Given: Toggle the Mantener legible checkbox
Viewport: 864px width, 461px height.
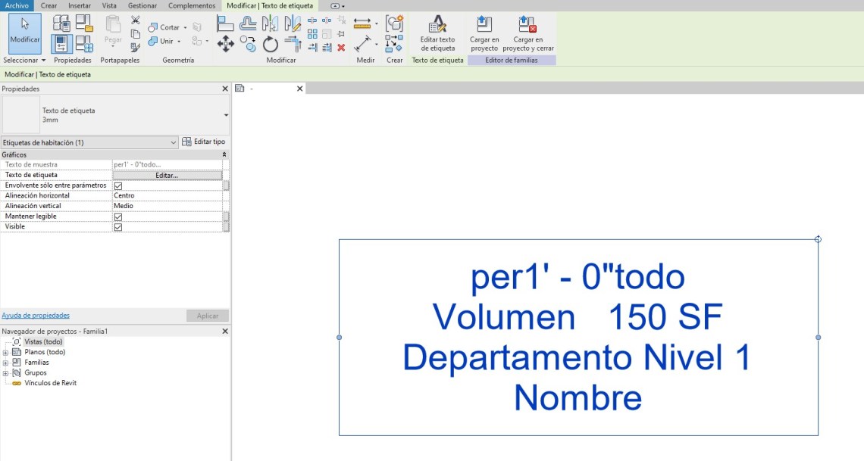Looking at the screenshot, I should point(118,216).
